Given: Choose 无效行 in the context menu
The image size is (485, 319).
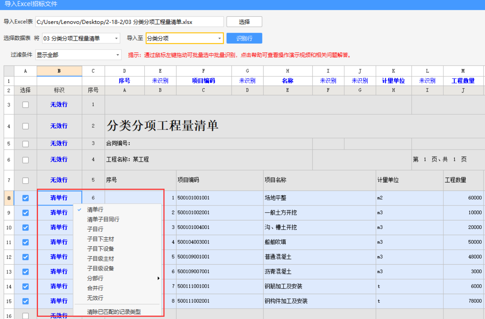Looking at the screenshot, I should click(x=95, y=298).
